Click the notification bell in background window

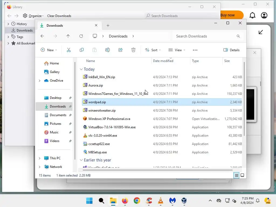point(252,15)
